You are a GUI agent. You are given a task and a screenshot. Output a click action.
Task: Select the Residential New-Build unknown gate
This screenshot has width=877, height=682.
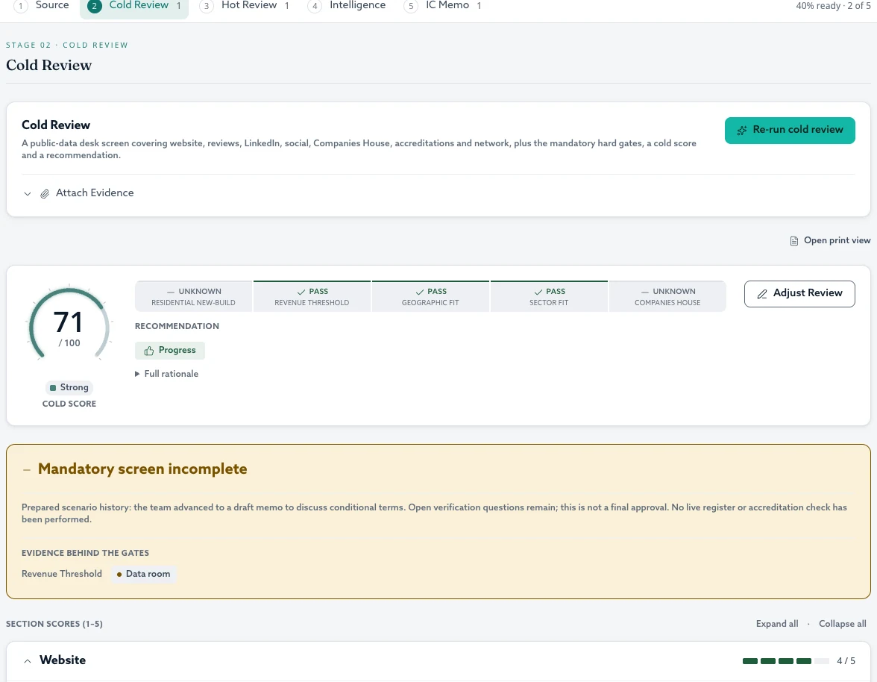pos(194,296)
